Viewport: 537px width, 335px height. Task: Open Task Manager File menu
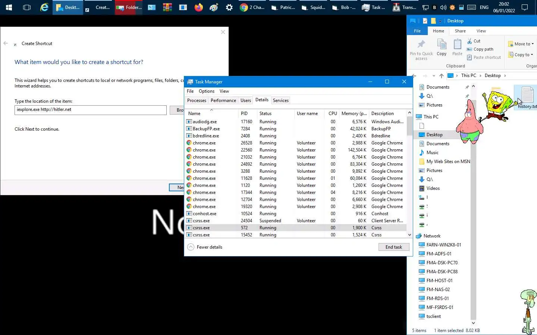(x=190, y=91)
